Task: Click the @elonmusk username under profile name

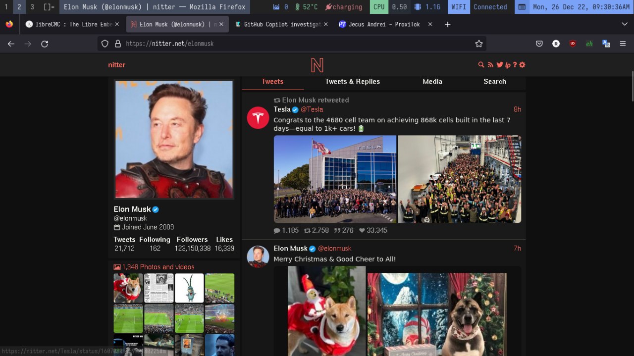Action: pyautogui.click(x=130, y=218)
